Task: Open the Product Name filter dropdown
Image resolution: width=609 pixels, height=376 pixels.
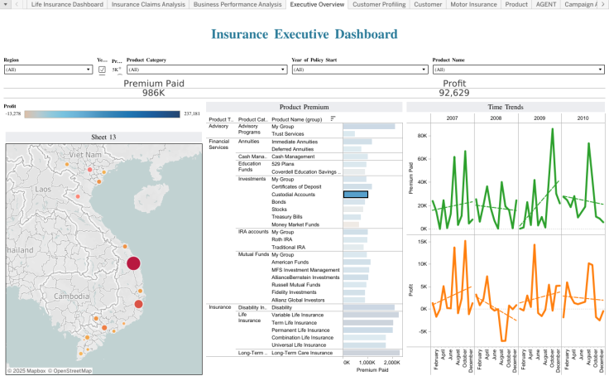Action: click(600, 70)
